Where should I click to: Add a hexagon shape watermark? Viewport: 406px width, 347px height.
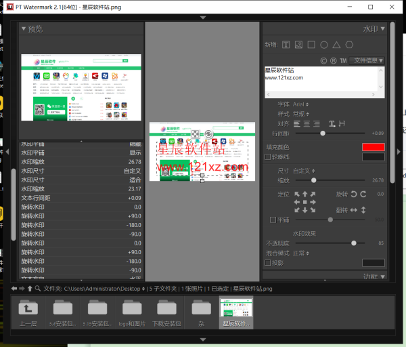click(x=349, y=45)
